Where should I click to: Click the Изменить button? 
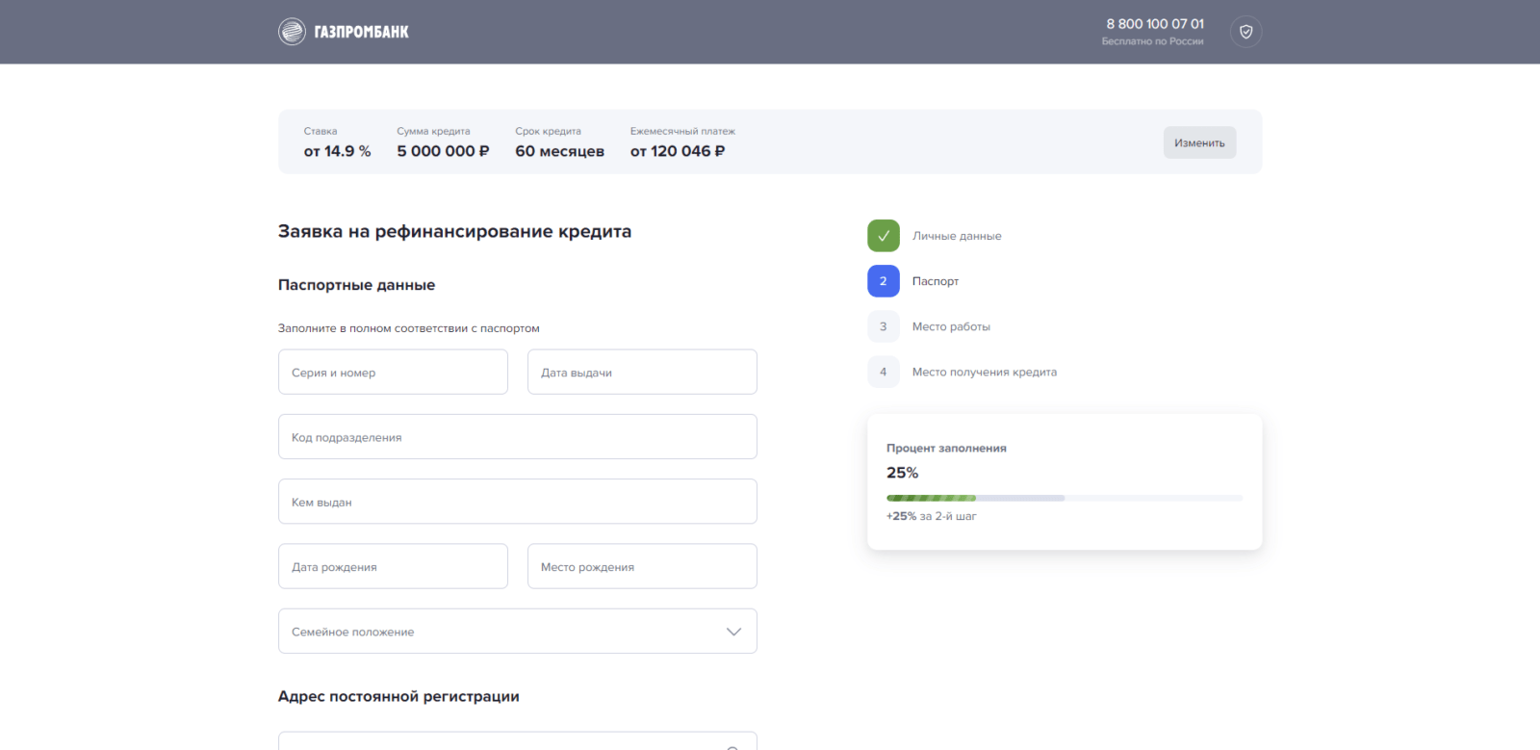pos(1199,142)
